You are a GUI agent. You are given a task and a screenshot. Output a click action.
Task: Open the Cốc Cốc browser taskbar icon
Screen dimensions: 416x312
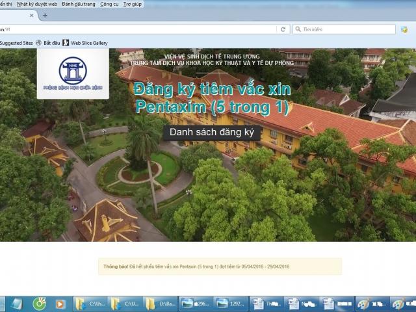pos(39,304)
